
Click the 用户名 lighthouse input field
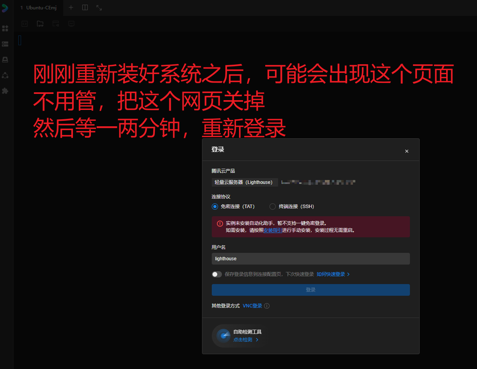point(310,259)
